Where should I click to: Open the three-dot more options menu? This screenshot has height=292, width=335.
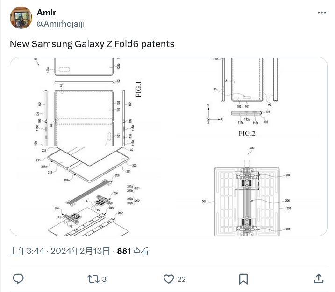322,13
